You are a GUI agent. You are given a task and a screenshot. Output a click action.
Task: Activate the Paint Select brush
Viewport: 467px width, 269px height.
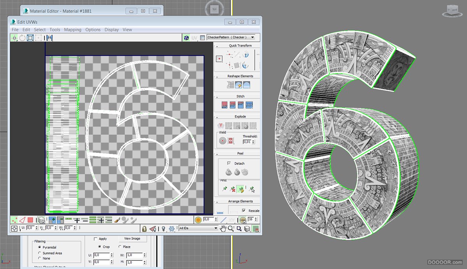[x=117, y=220]
